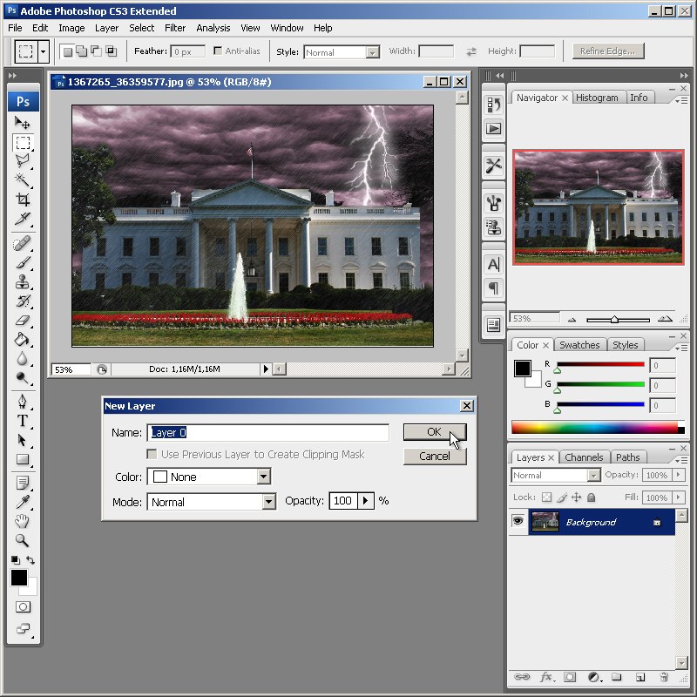Open the Filter menu

175,28
